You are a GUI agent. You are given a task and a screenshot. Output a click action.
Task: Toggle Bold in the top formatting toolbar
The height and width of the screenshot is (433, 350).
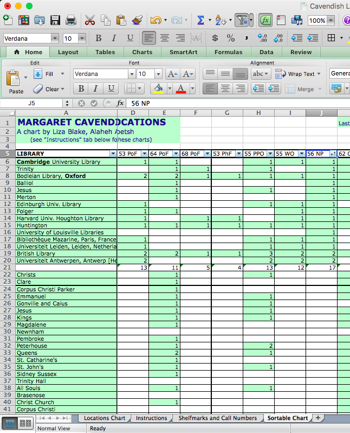98,38
